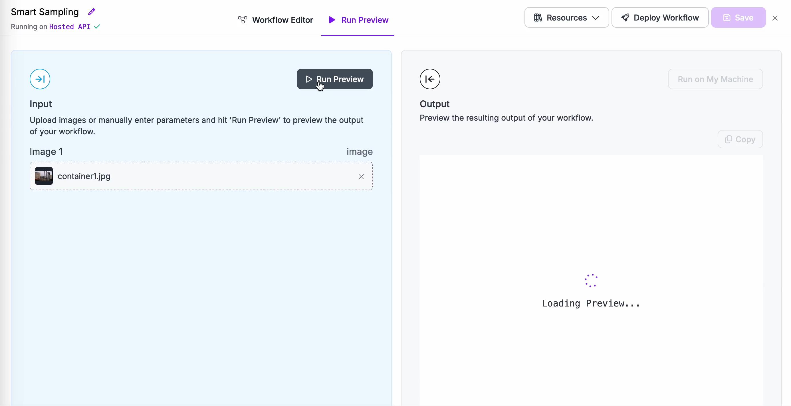Close the workflow editor with the X icon
The height and width of the screenshot is (406, 791).
[x=775, y=18]
